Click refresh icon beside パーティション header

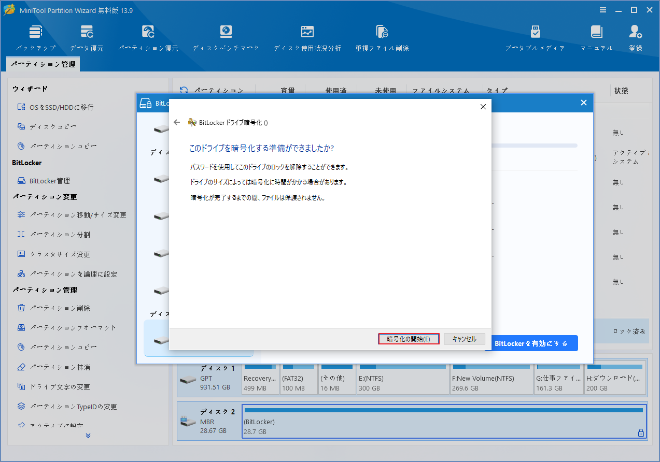184,91
